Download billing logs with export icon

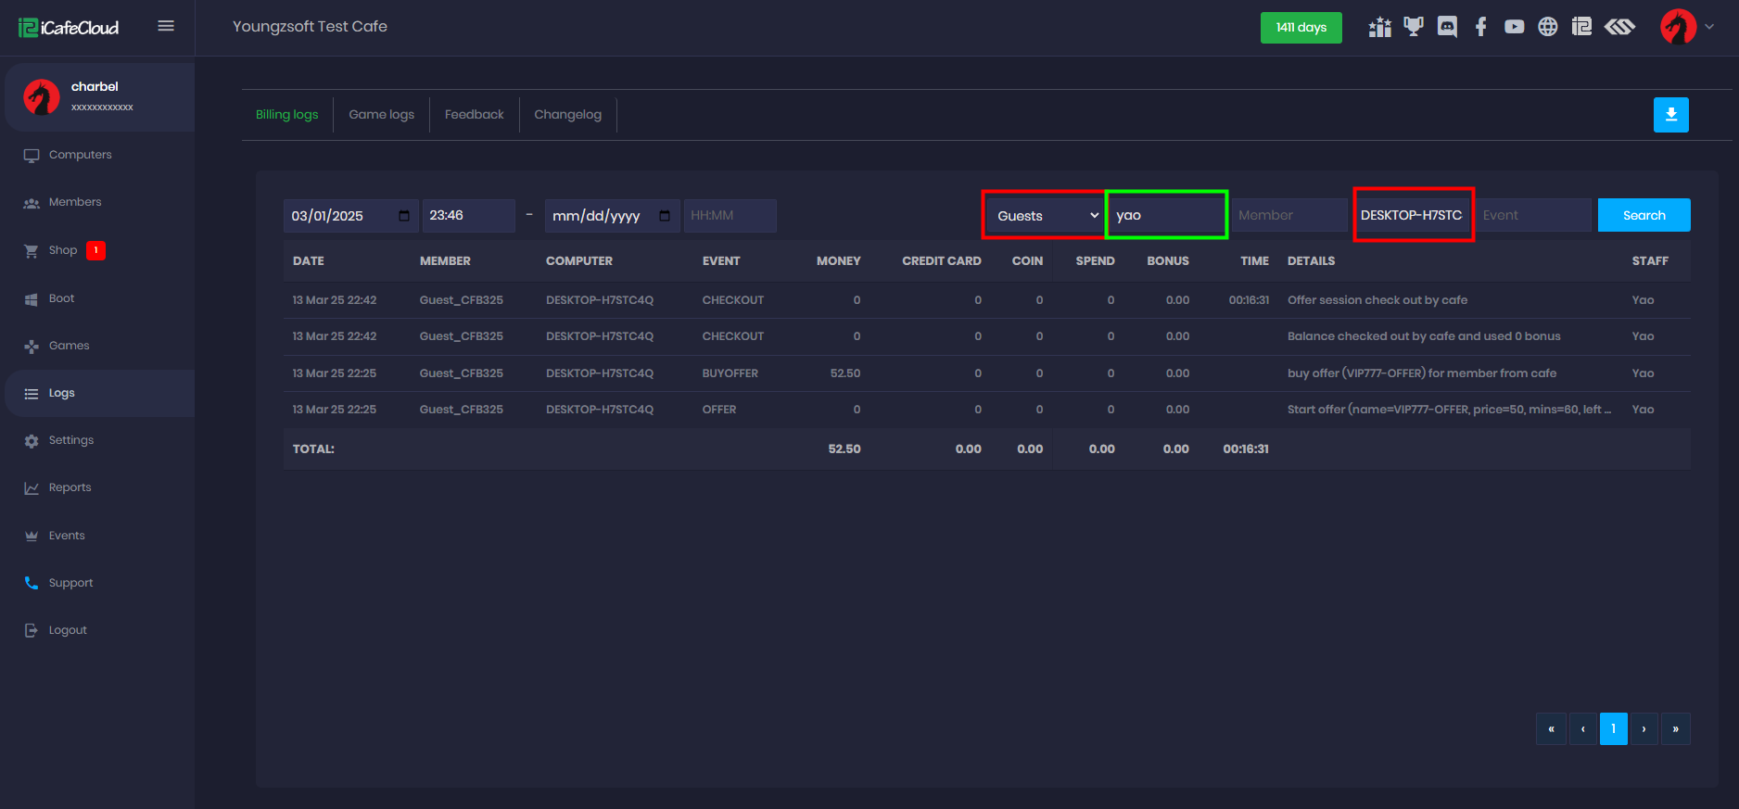pyautogui.click(x=1670, y=115)
